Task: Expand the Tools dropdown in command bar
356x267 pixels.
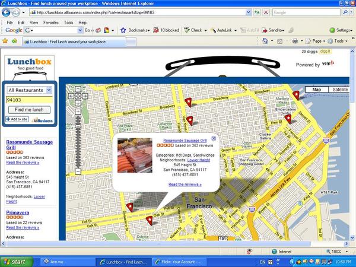Action: 347,42
